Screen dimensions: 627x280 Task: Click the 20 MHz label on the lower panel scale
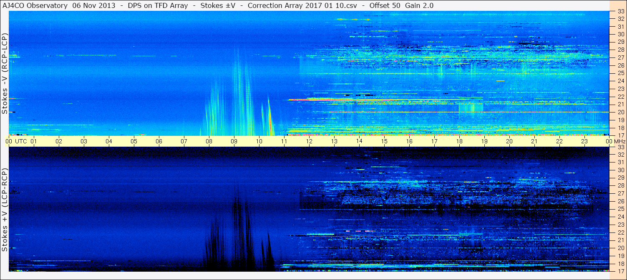pos(621,248)
